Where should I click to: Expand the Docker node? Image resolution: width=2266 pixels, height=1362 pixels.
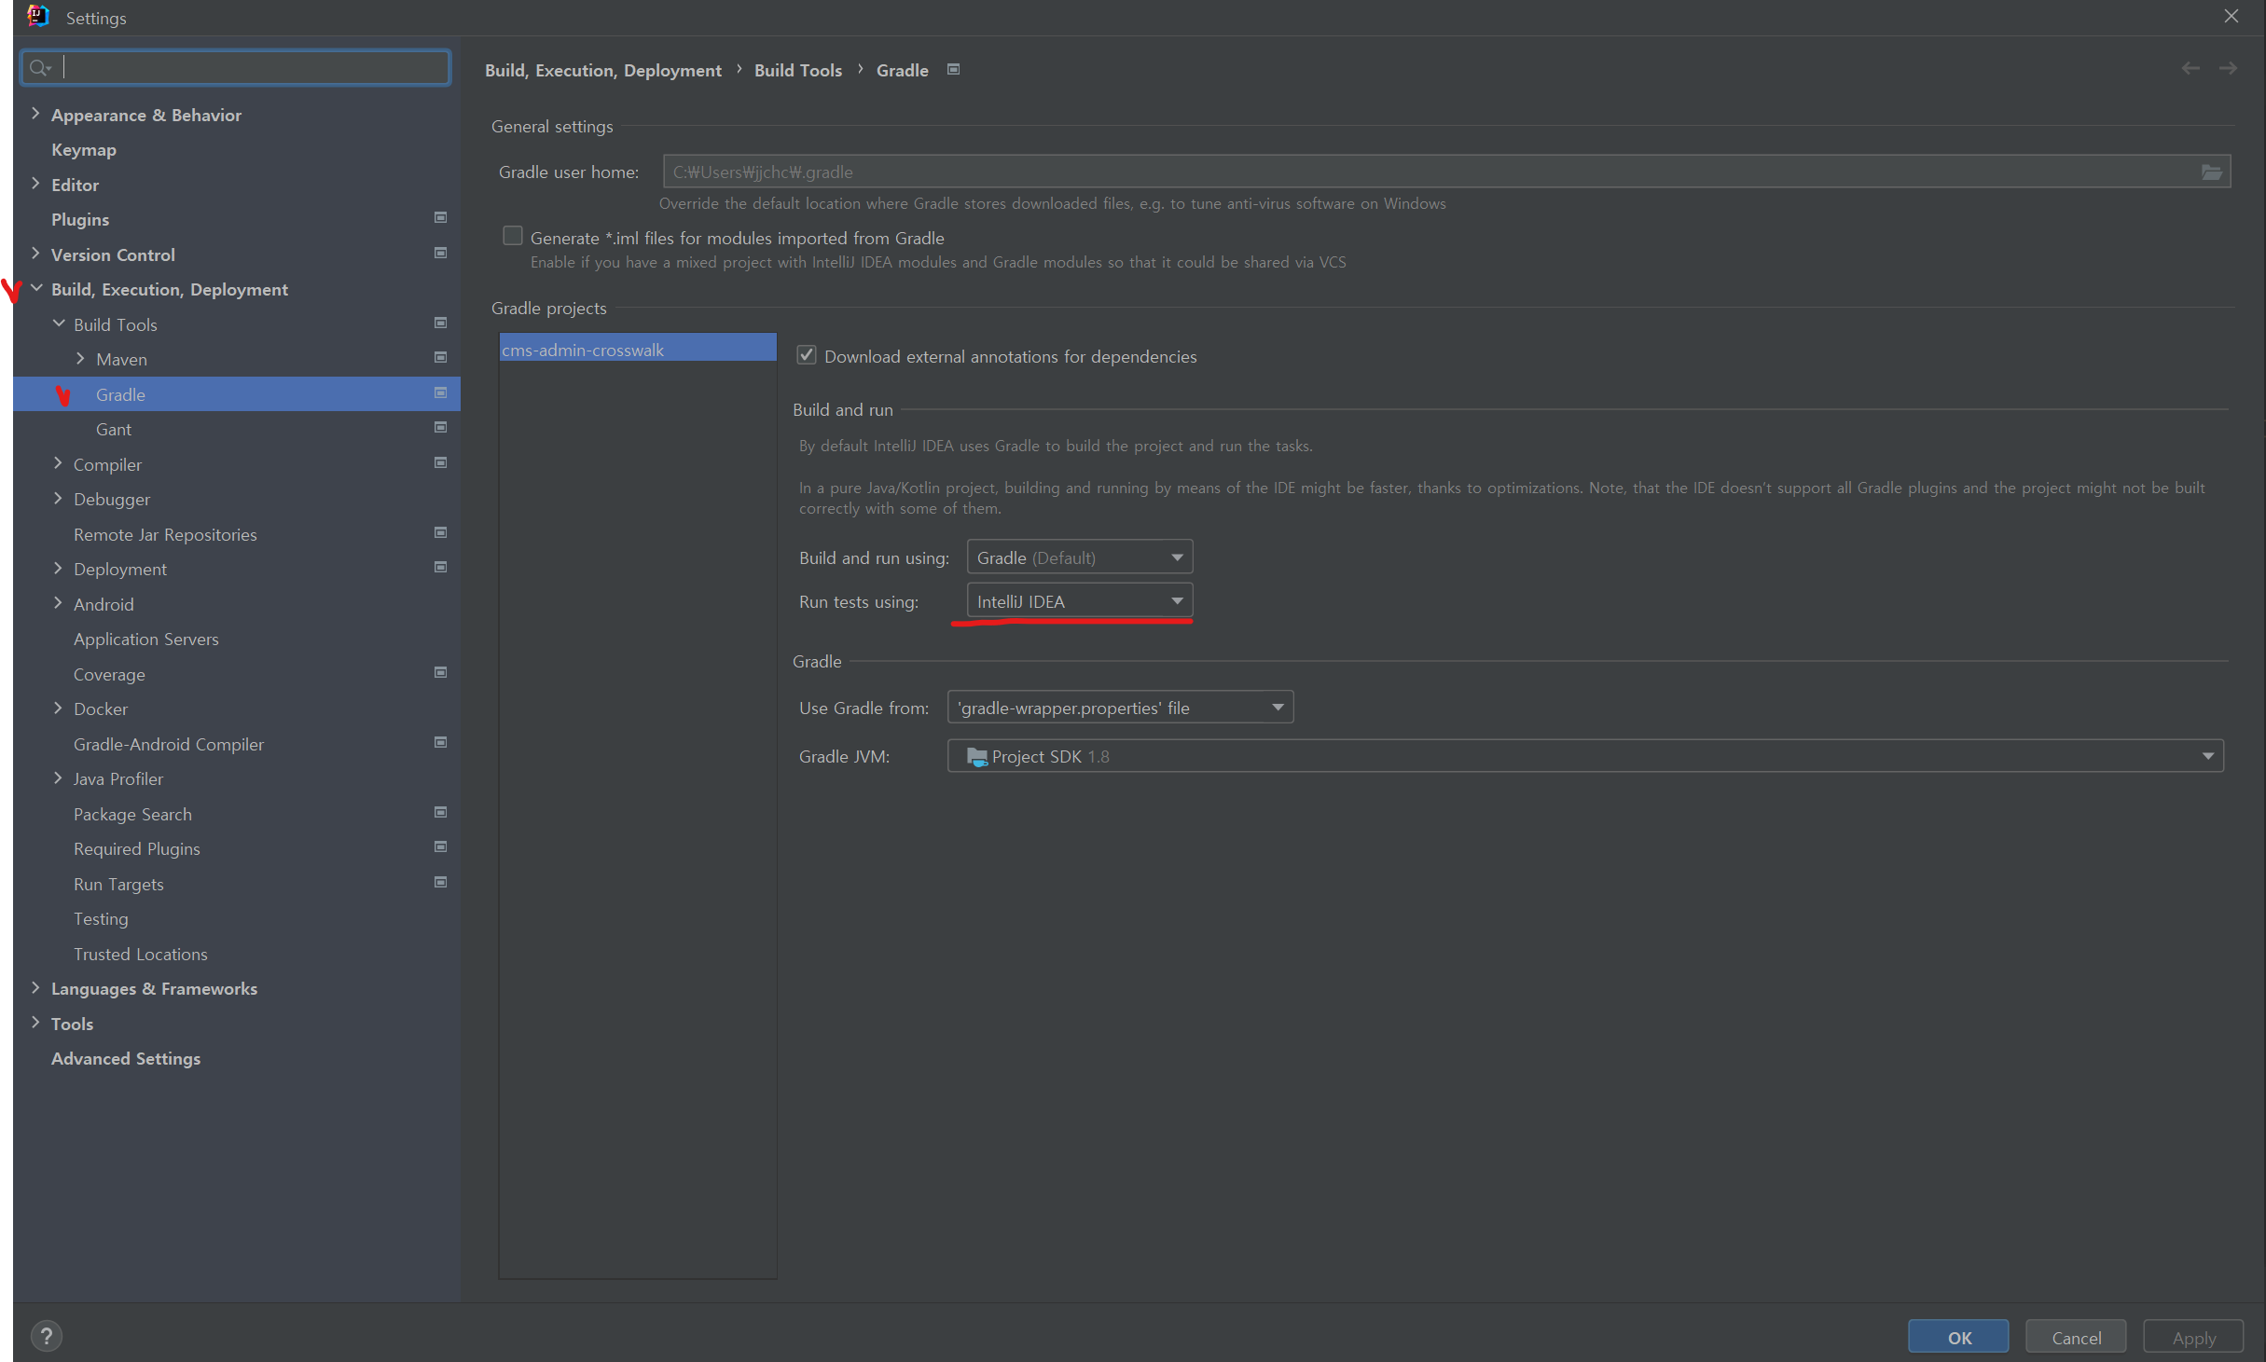58,708
